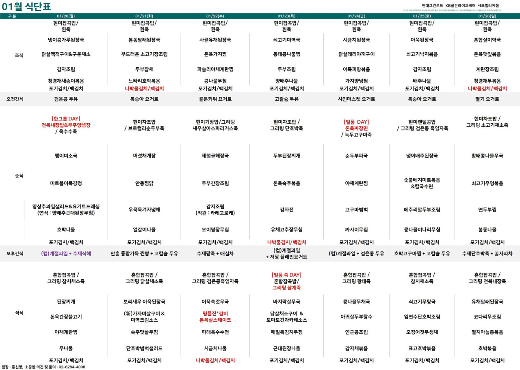Select 명품진*갈비 돈목살스테이크 dinner item
This screenshot has width=520, height=370.
click(215, 317)
